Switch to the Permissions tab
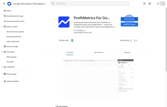 click(x=99, y=52)
